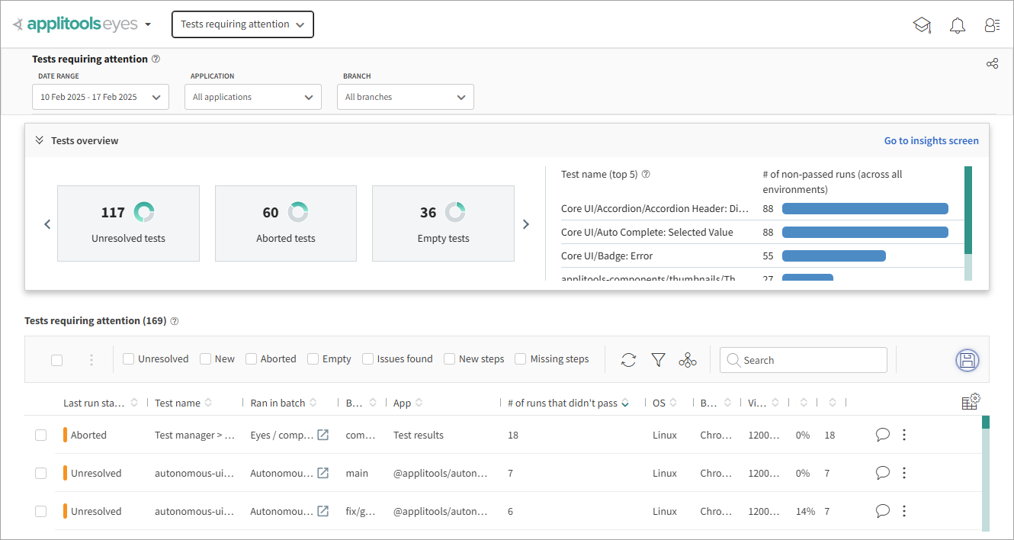Viewport: 1014px width, 540px height.
Task: Tick the Aborted filter checkbox
Action: click(x=252, y=359)
